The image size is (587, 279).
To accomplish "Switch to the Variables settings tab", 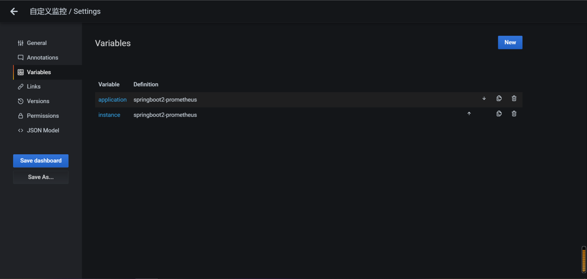I will click(38, 72).
